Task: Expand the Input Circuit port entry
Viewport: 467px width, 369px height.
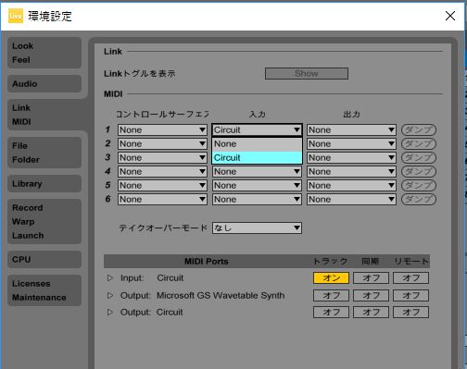Action: (110, 277)
